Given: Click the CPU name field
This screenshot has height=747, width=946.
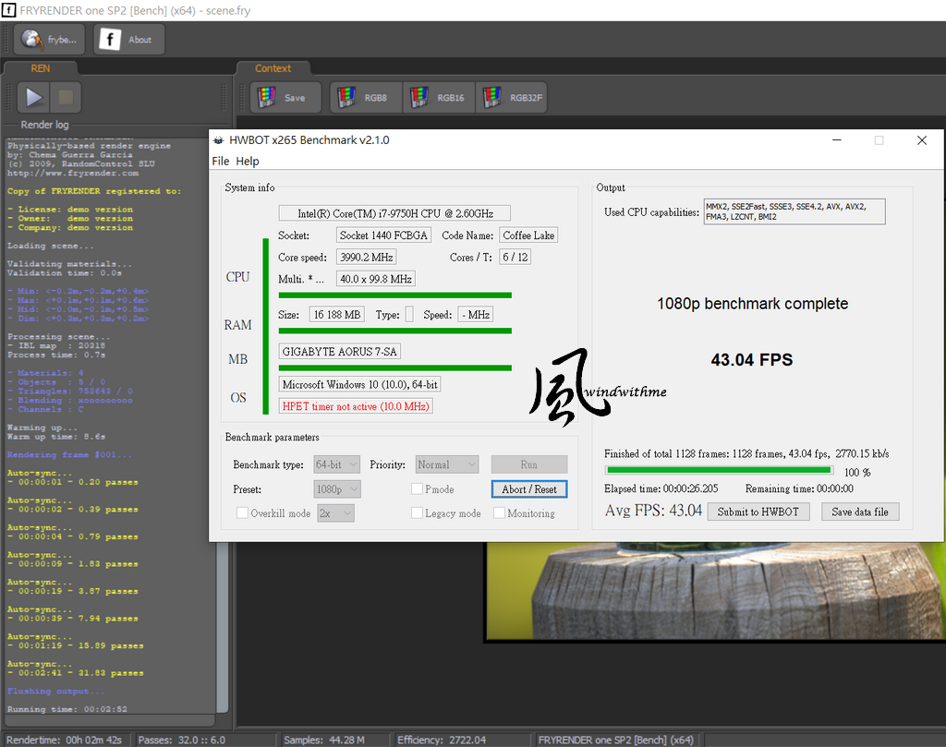Looking at the screenshot, I should click(x=394, y=213).
